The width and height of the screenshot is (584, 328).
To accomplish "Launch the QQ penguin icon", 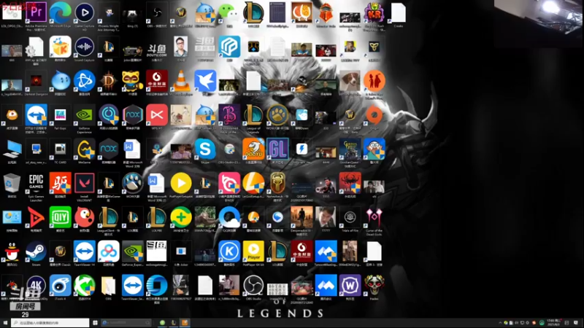I will point(12,251).
